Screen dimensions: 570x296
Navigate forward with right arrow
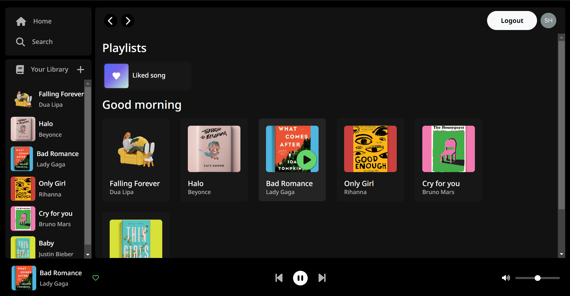tap(128, 21)
